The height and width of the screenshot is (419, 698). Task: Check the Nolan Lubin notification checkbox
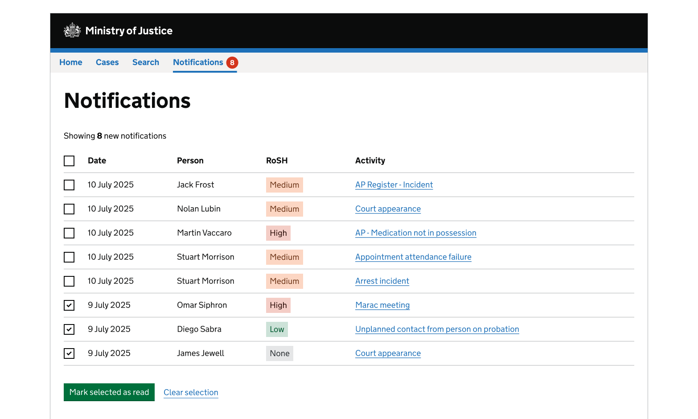69,209
